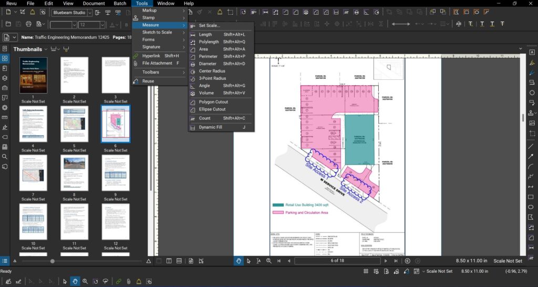
Task: Choose Polygon Cutout
Action: click(221, 102)
